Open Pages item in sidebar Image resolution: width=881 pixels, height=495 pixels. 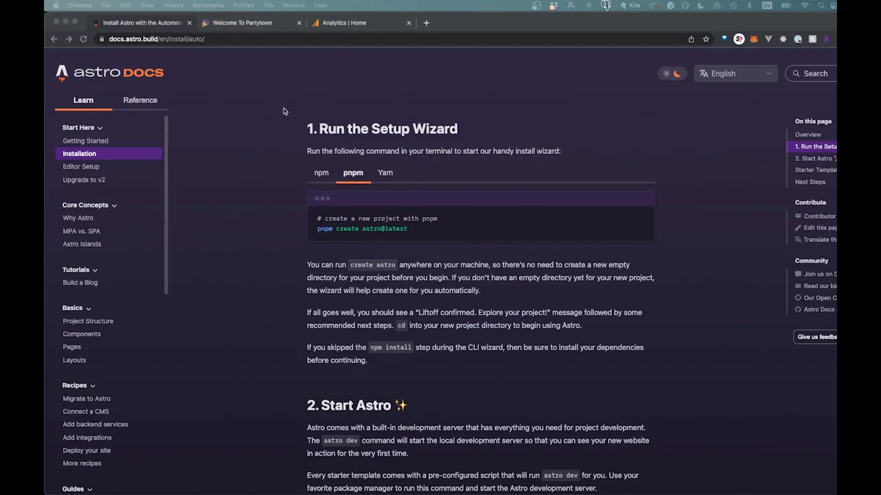(72, 347)
